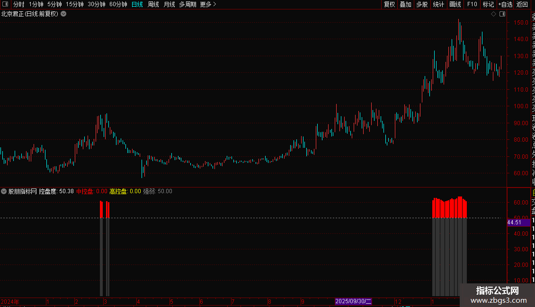Click the red 中控盘: 0.00 label
535x307 pixels.
point(92,191)
